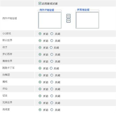Viewport: 116px width, 113px height.
Task: Select 关闭 for 诛仙
Action: pyautogui.click(x=52, y=89)
